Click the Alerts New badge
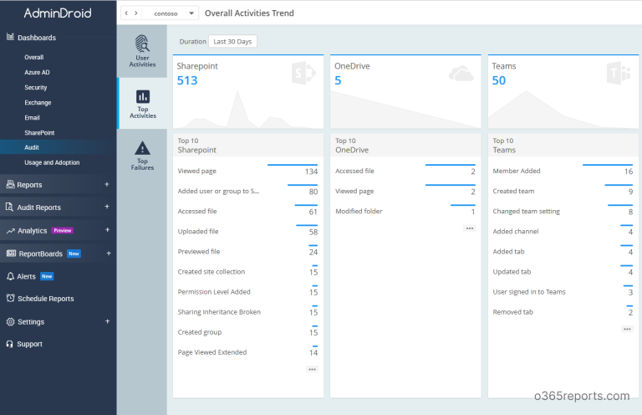The height and width of the screenshot is (415, 642). tap(47, 276)
